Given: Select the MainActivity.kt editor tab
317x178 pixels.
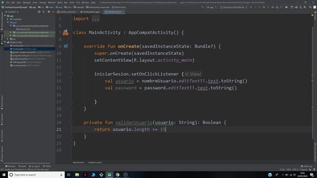Looking at the screenshot, I should (114, 12).
